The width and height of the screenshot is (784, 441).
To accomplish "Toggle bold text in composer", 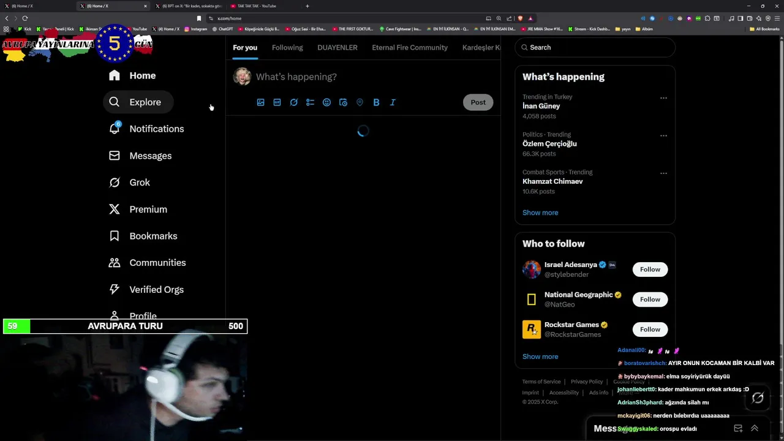I will click(377, 102).
